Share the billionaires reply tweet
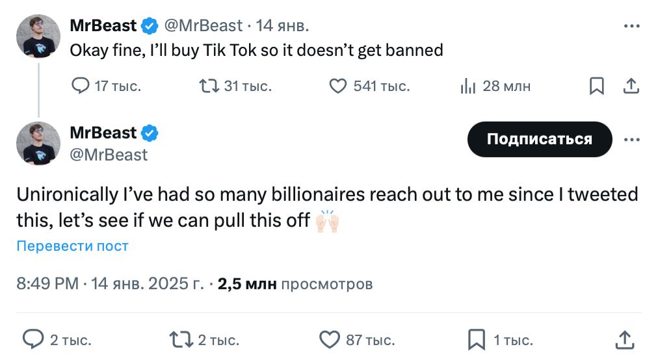The width and height of the screenshot is (658, 364). coord(624,339)
